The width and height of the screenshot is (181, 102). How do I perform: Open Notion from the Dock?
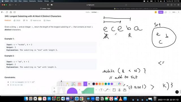[102, 99]
